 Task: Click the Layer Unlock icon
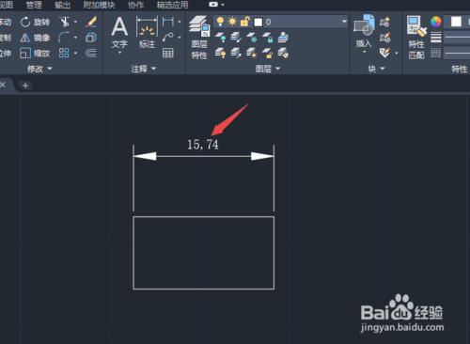(x=267, y=53)
